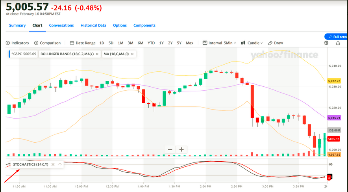Click the calendar icon beside Date Range
This screenshot has height=192, width=348.
(x=72, y=43)
